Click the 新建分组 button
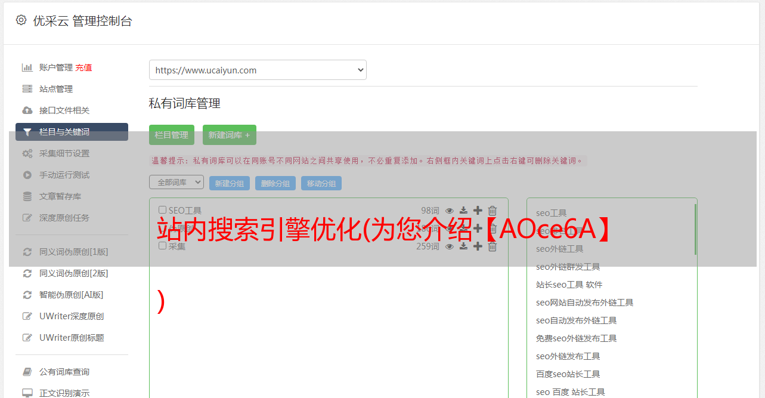765x398 pixels. [x=230, y=183]
